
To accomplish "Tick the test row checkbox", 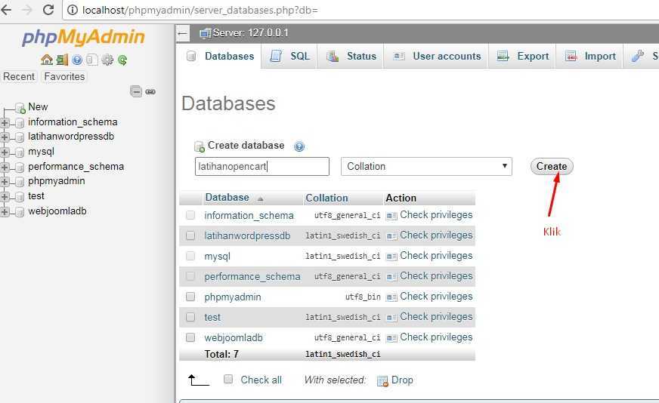I will tap(190, 317).
